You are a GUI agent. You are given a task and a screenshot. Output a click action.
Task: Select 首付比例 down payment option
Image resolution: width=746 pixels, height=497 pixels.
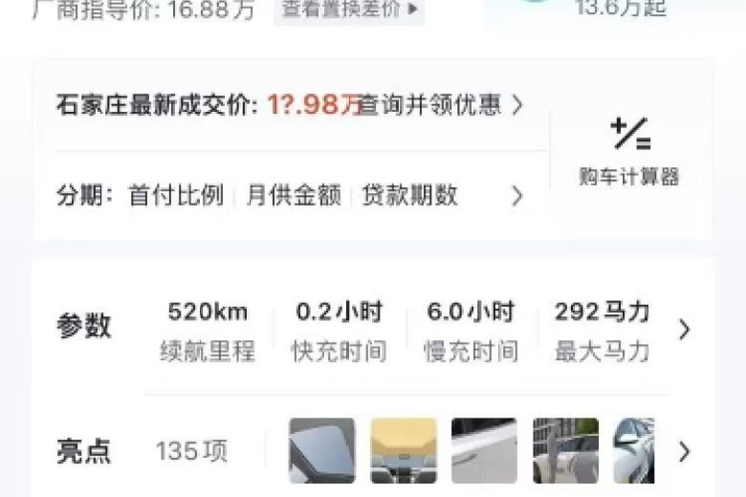point(176,195)
